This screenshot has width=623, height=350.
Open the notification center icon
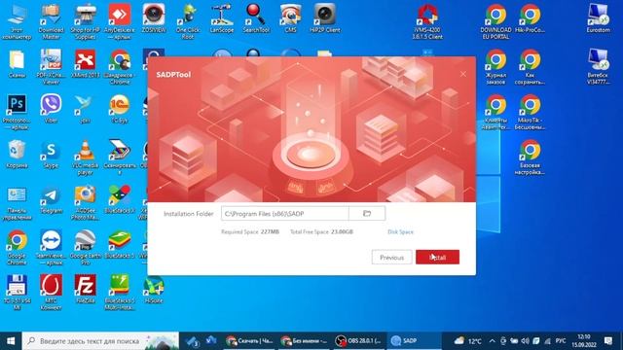click(608, 341)
